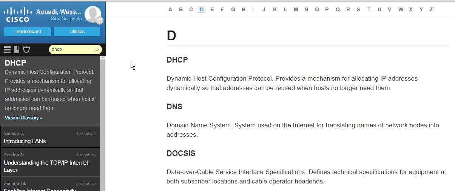Click the search magnifier icon
The image size is (455, 191).
[x=96, y=49]
